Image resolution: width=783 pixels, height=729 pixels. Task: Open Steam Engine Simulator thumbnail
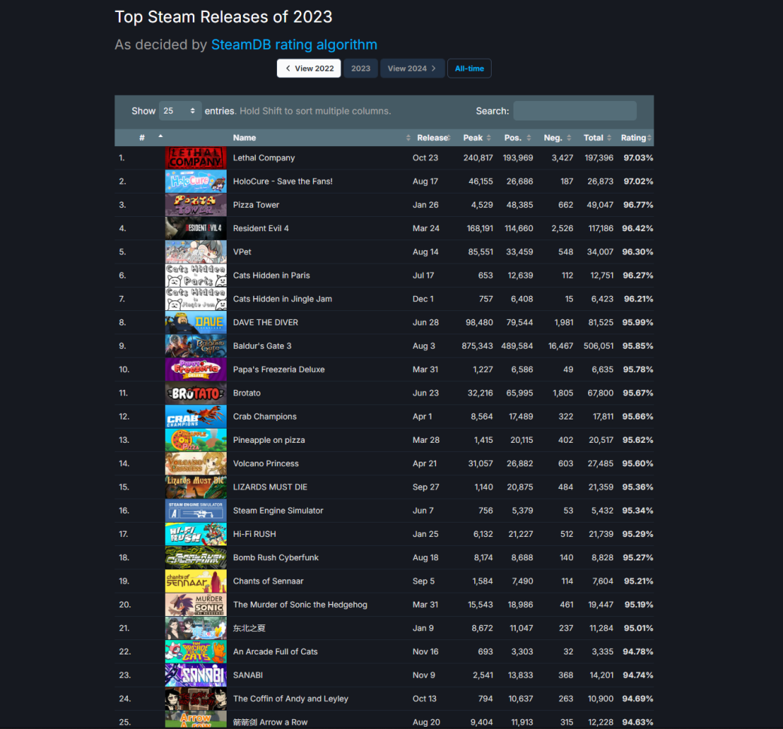(x=196, y=511)
